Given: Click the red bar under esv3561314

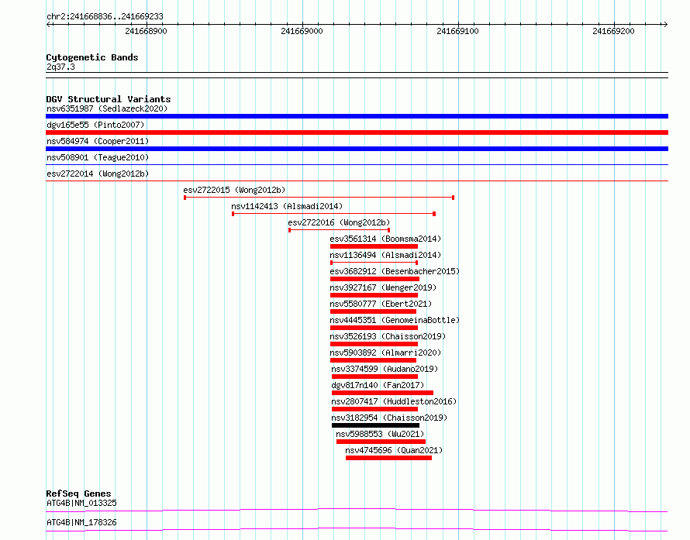Looking at the screenshot, I should tap(374, 246).
